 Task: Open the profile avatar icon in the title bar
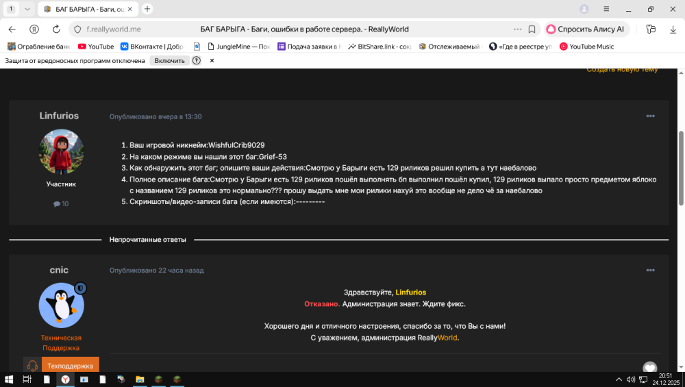[x=584, y=9]
